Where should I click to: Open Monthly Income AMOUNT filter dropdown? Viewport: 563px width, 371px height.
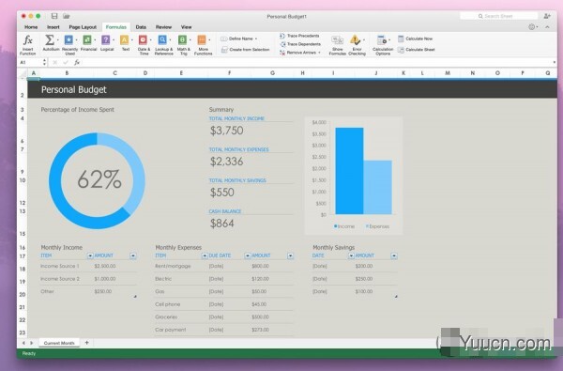pos(133,255)
